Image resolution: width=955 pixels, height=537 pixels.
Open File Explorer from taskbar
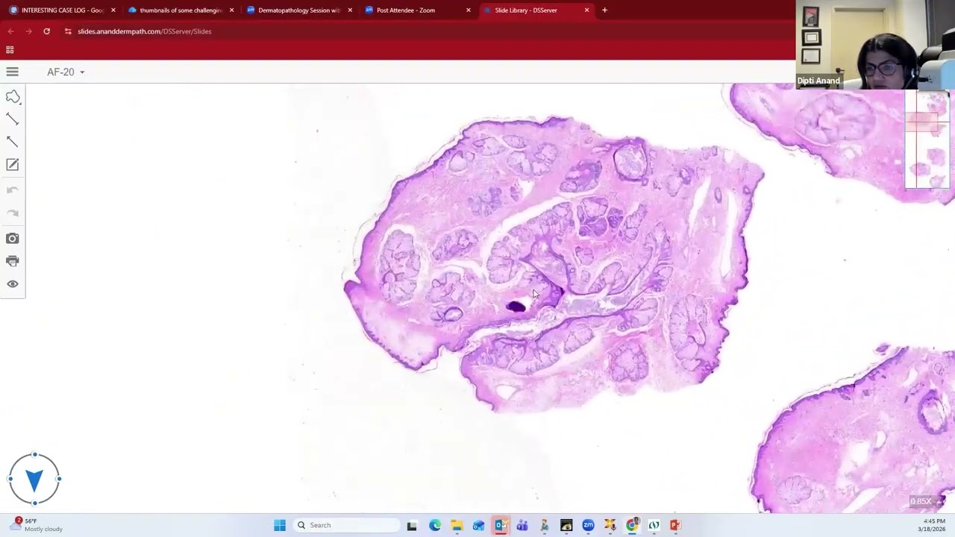[457, 525]
